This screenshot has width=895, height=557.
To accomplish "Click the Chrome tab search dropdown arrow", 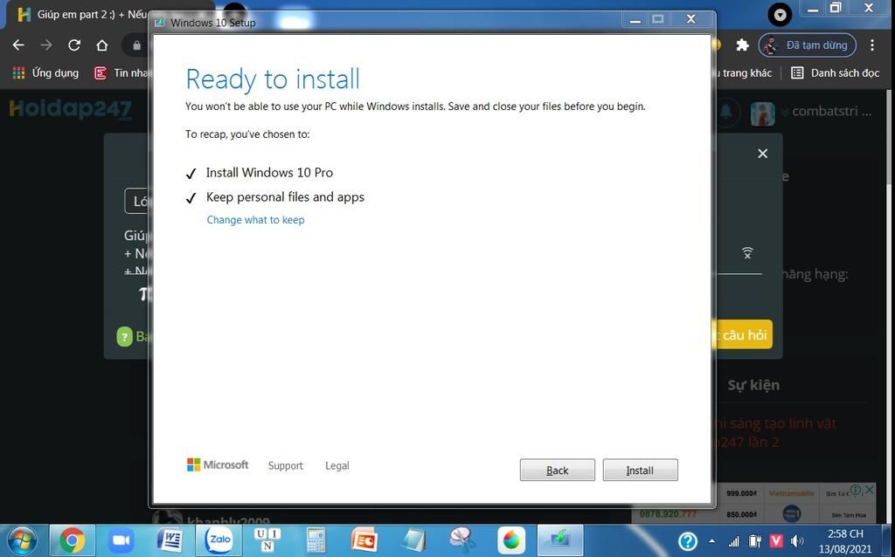I will coord(780,14).
